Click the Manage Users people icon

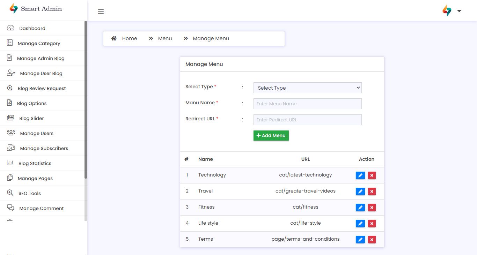point(11,133)
